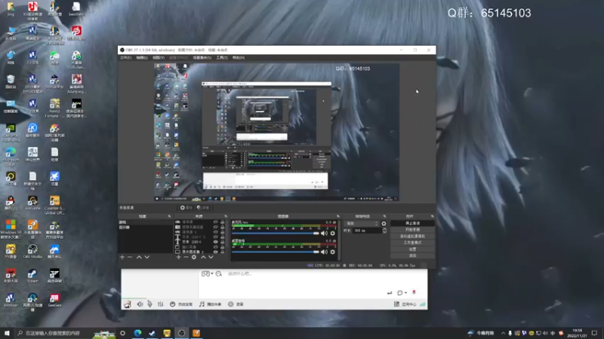Click the game controller icon in chat
The width and height of the screenshot is (604, 339).
coord(205,273)
